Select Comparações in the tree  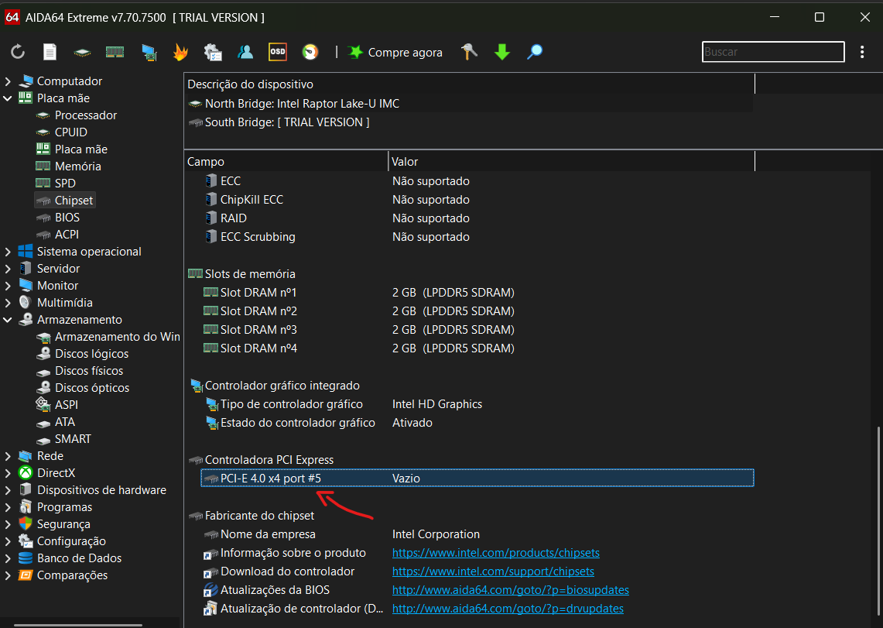point(72,575)
